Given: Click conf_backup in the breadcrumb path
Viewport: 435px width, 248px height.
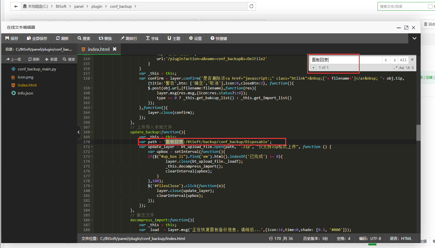Looking at the screenshot, I should (121, 6).
